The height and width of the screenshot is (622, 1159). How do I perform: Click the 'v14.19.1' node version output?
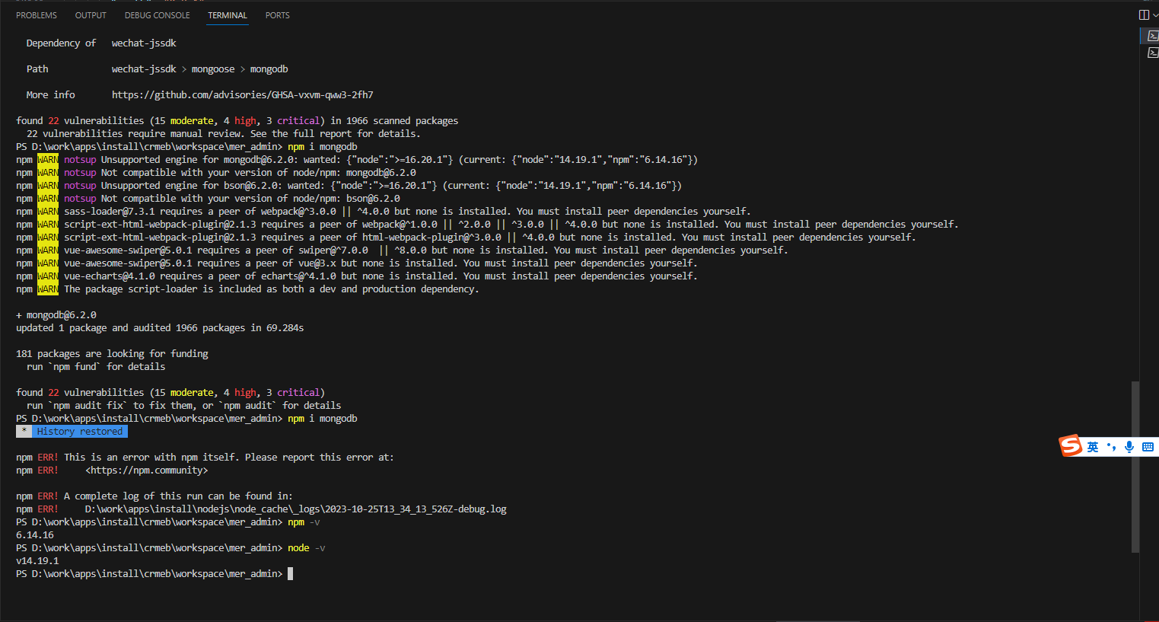coord(37,561)
